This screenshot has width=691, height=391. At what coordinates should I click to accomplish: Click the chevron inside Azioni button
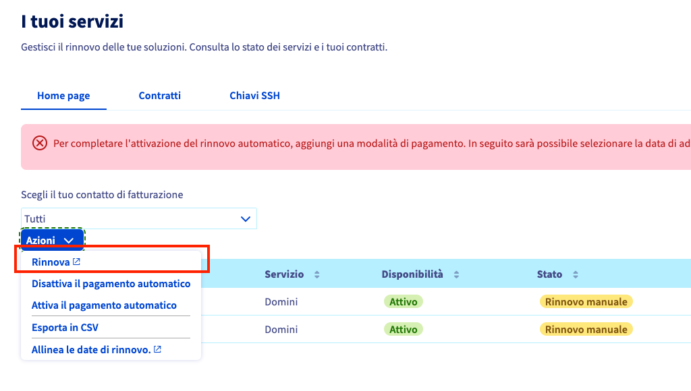68,241
